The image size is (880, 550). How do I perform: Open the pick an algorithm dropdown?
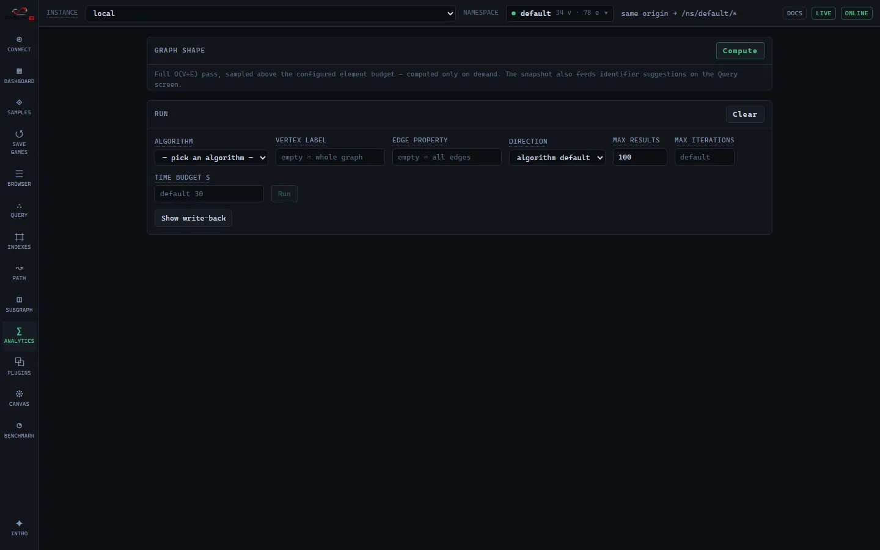[x=211, y=158]
